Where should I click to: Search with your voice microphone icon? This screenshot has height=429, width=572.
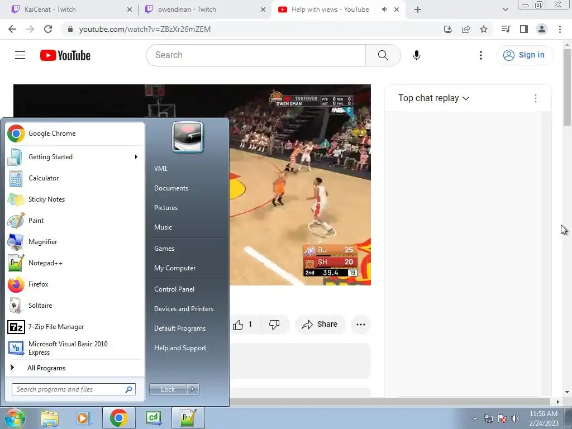click(417, 55)
